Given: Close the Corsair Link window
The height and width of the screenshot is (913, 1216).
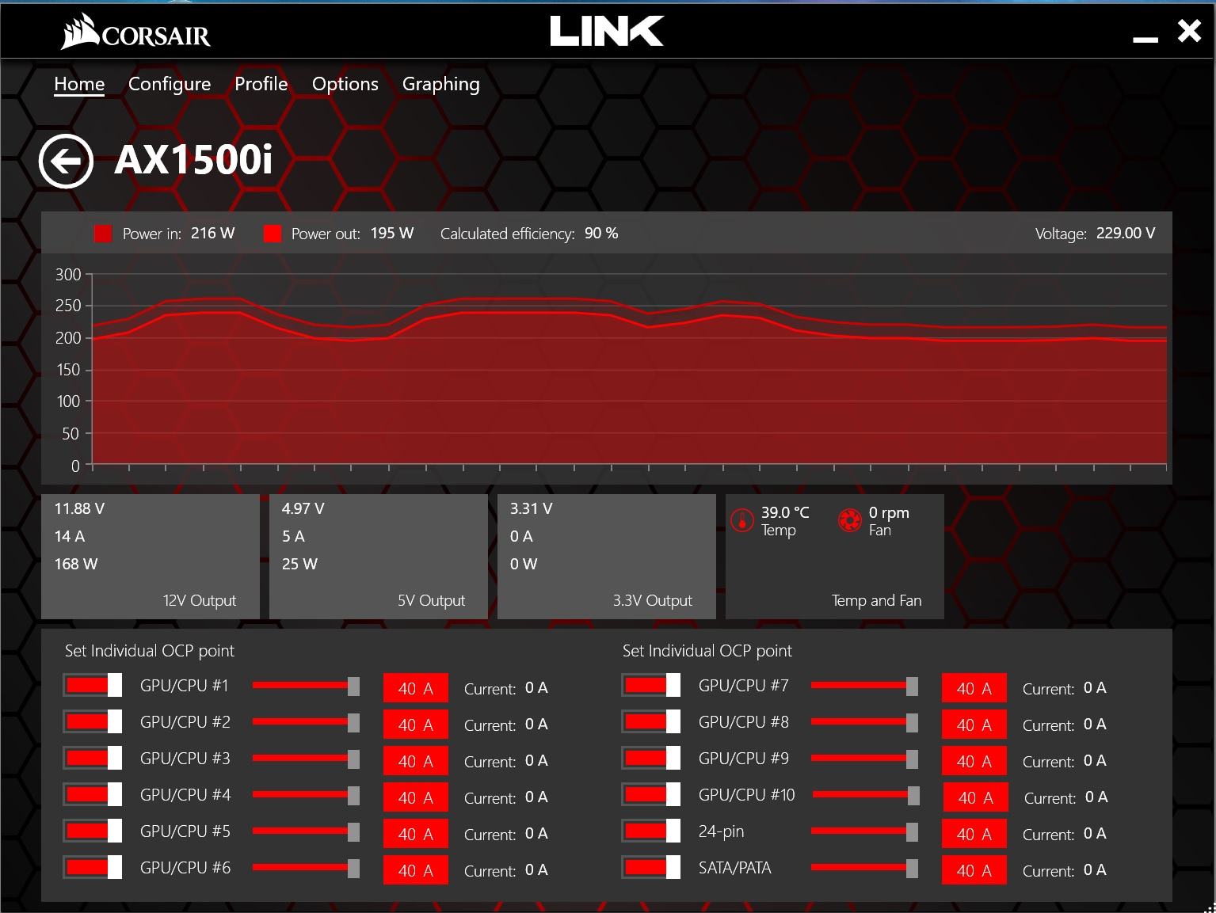Looking at the screenshot, I should click(x=1189, y=31).
